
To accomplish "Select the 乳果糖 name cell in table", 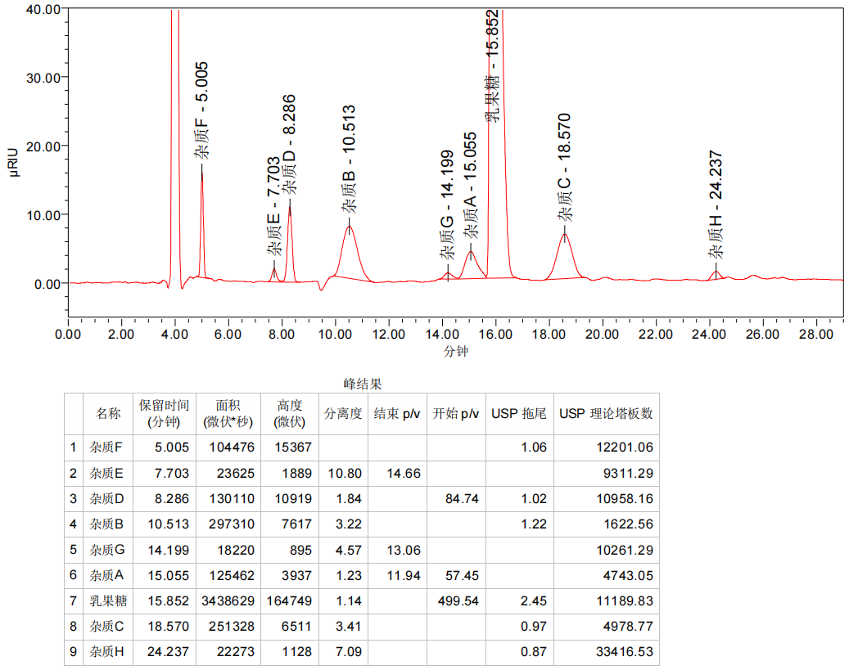I will [108, 601].
